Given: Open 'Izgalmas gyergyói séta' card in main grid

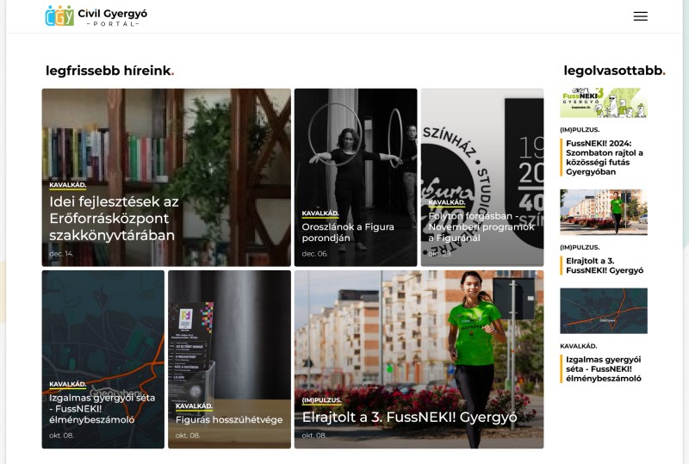Looking at the screenshot, I should point(102,409).
